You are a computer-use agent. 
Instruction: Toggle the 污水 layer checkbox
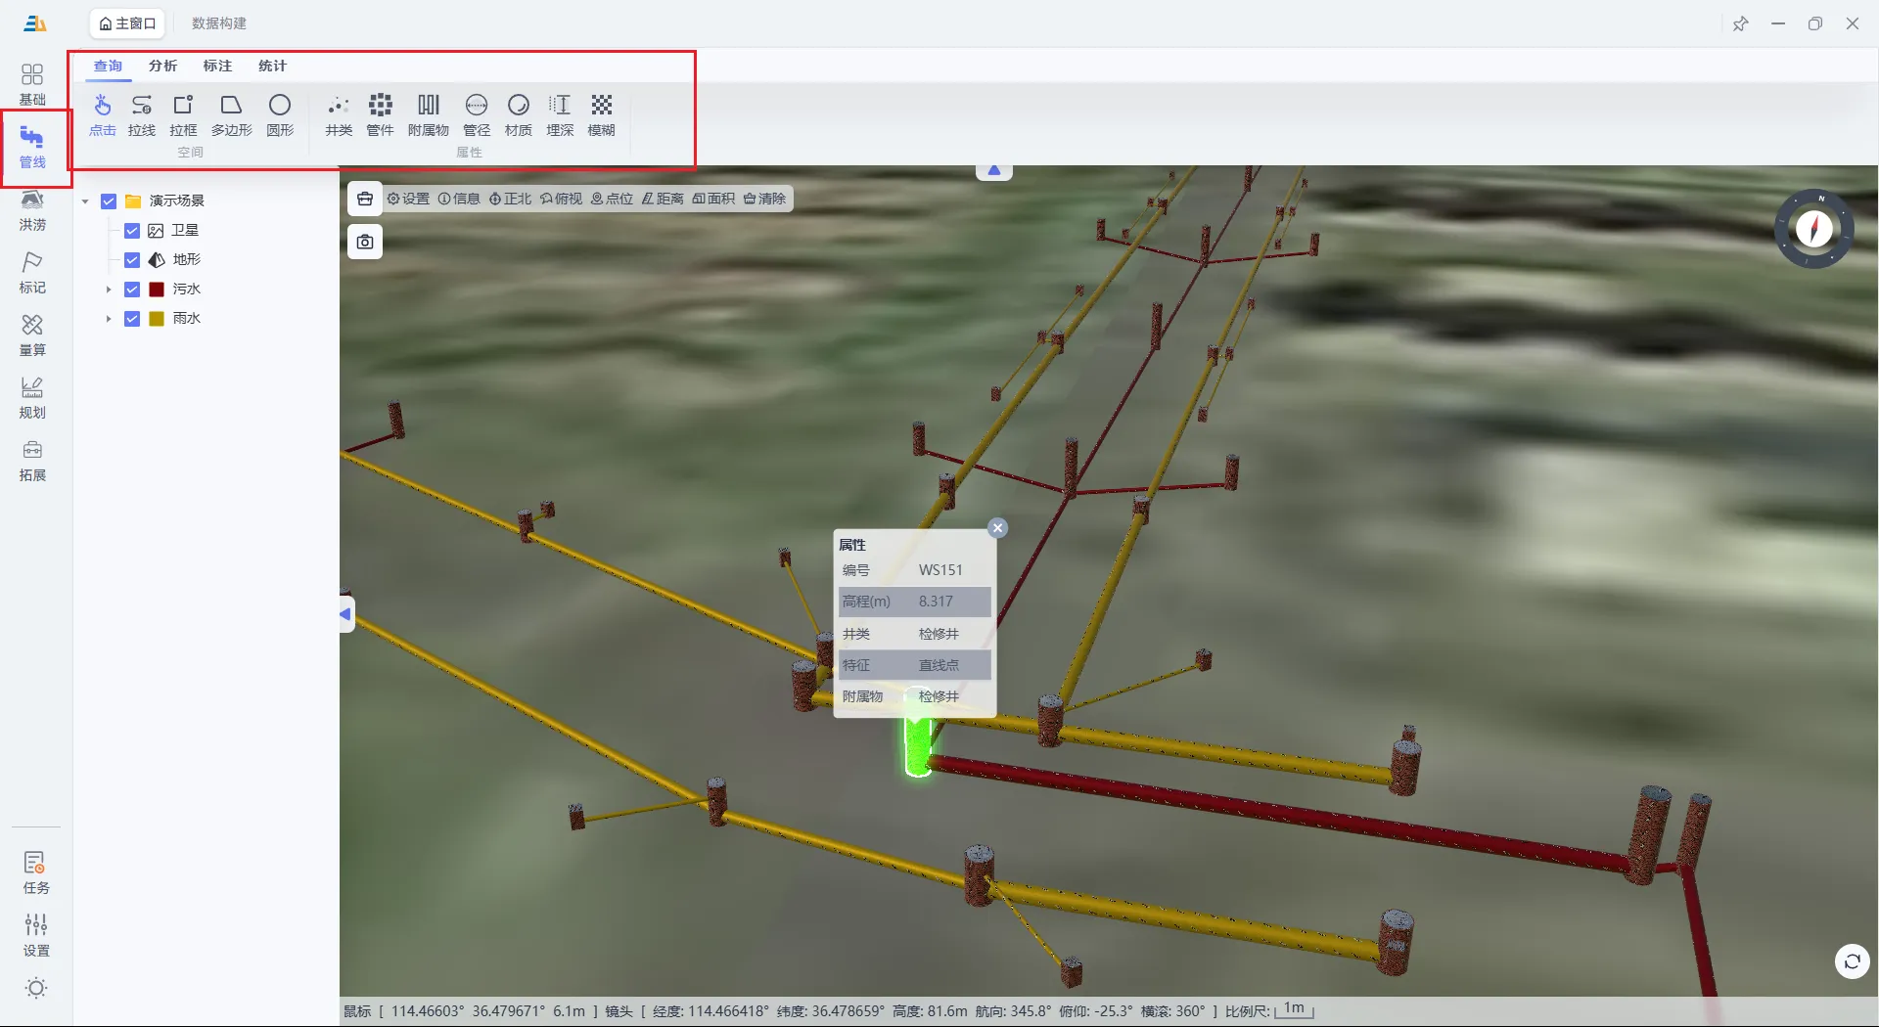point(132,290)
